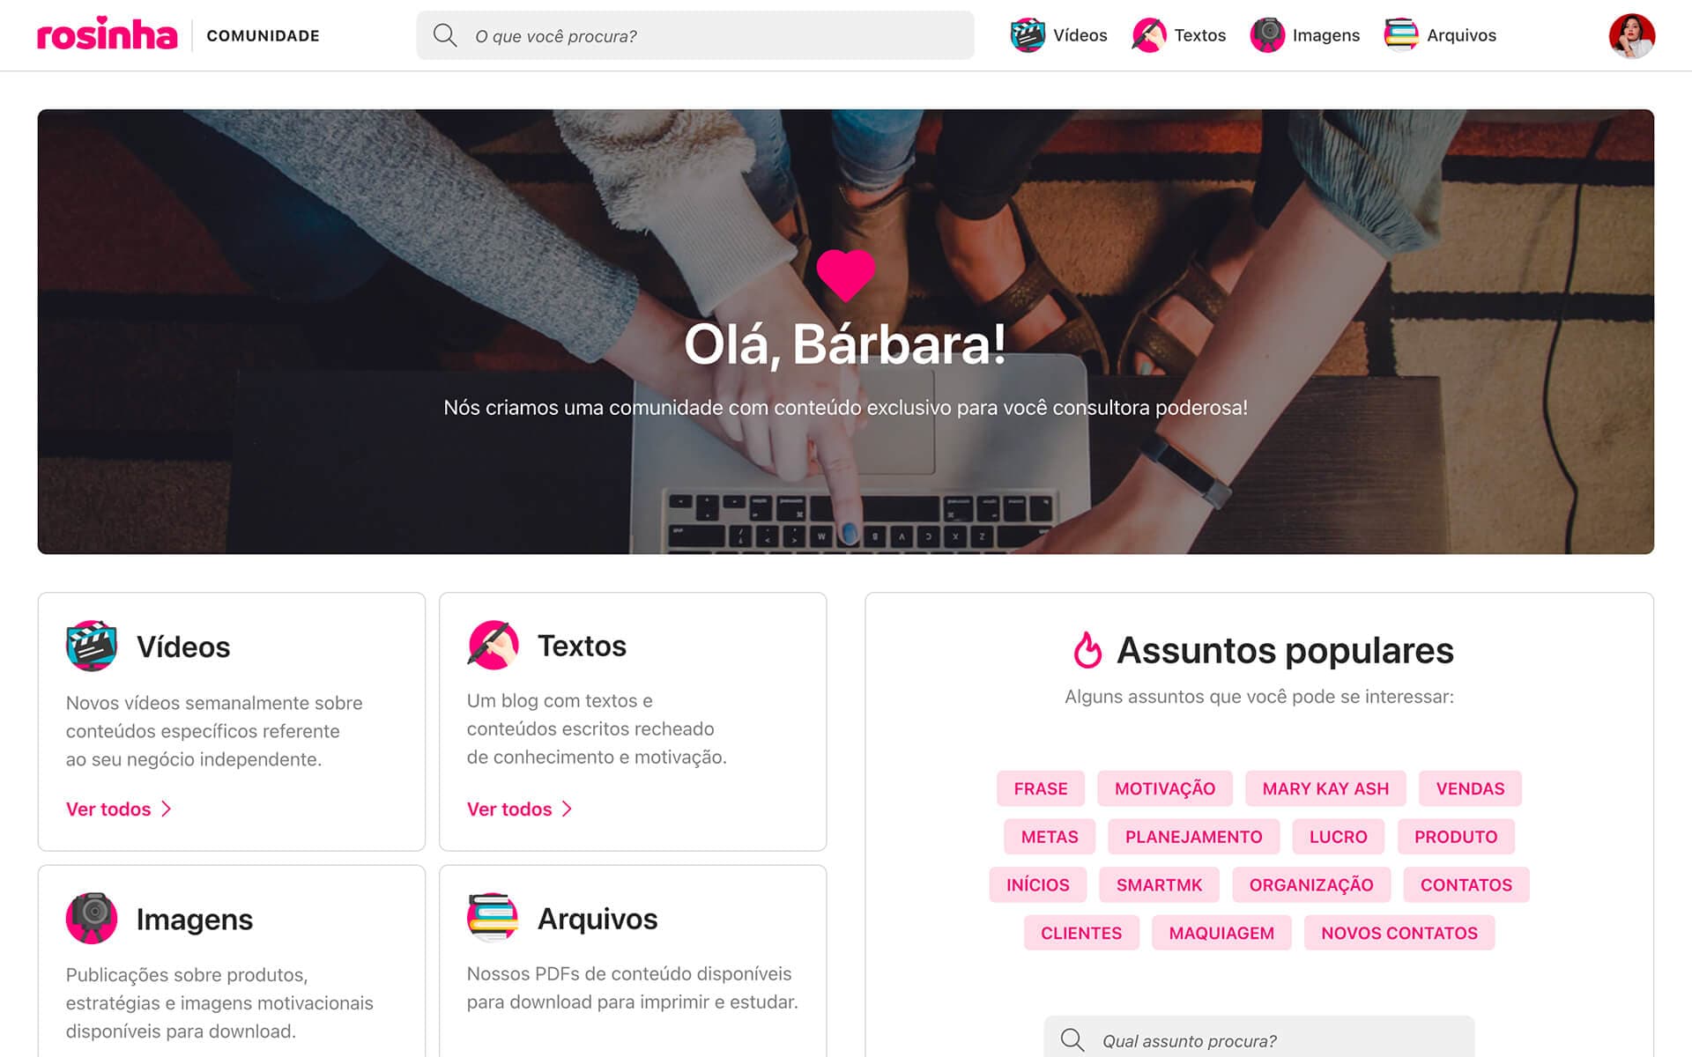Focus the 'Qual assunto procura?' field

click(x=1259, y=1039)
